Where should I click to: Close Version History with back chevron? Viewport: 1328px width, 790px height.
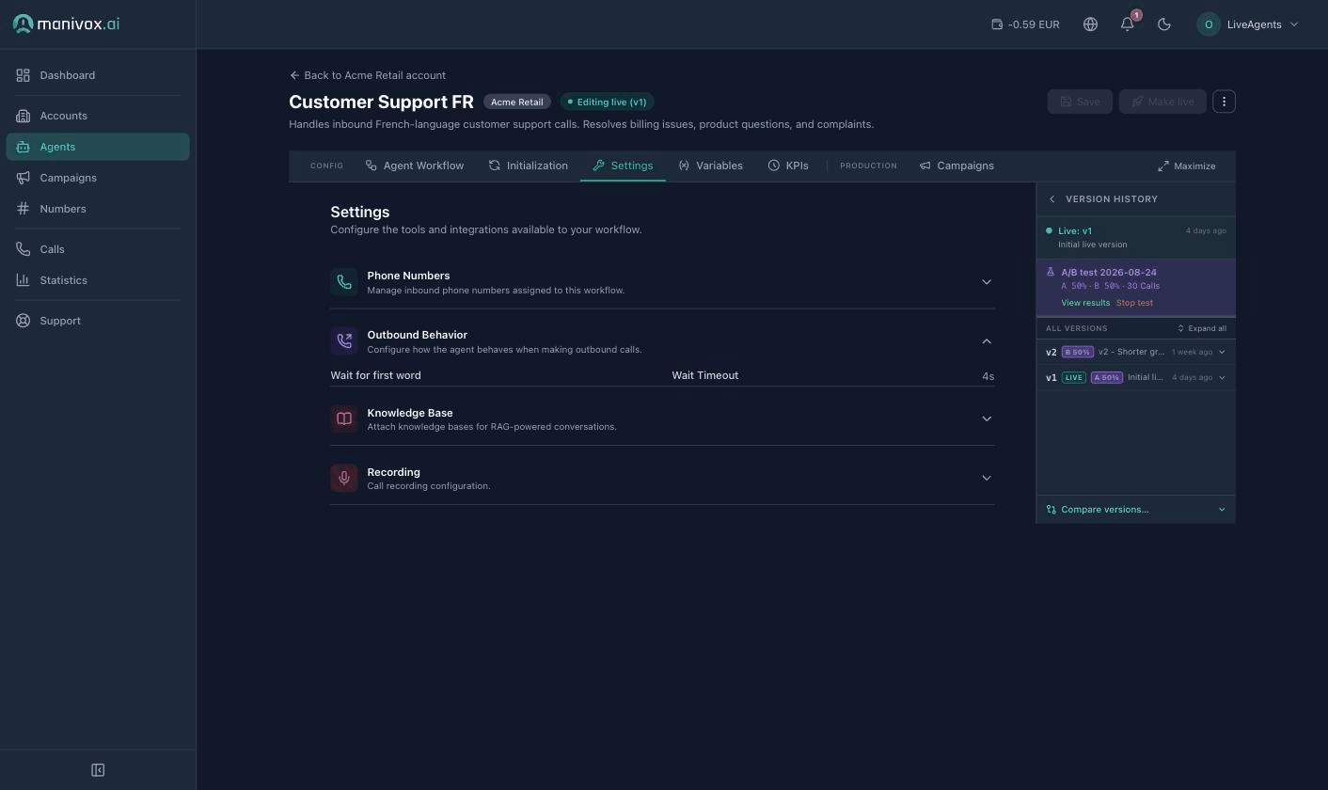(x=1051, y=199)
